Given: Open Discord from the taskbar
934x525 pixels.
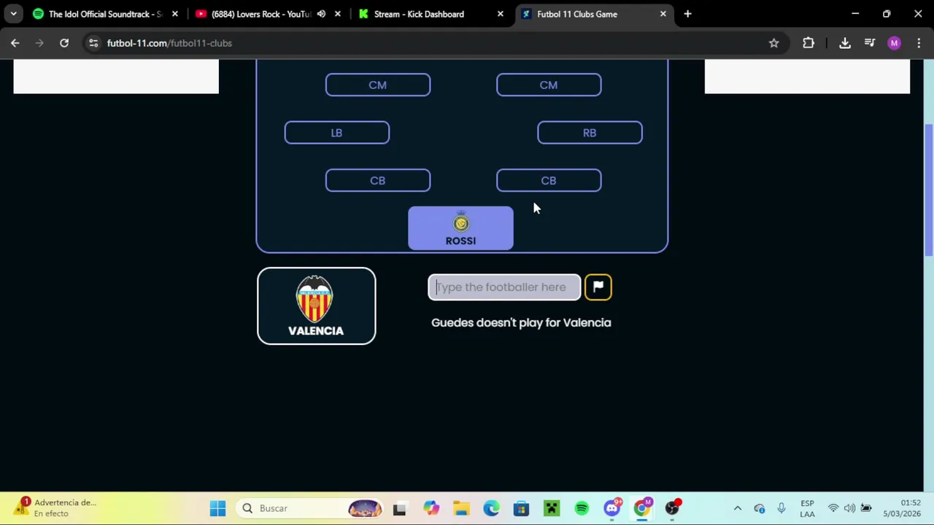Looking at the screenshot, I should (611, 508).
